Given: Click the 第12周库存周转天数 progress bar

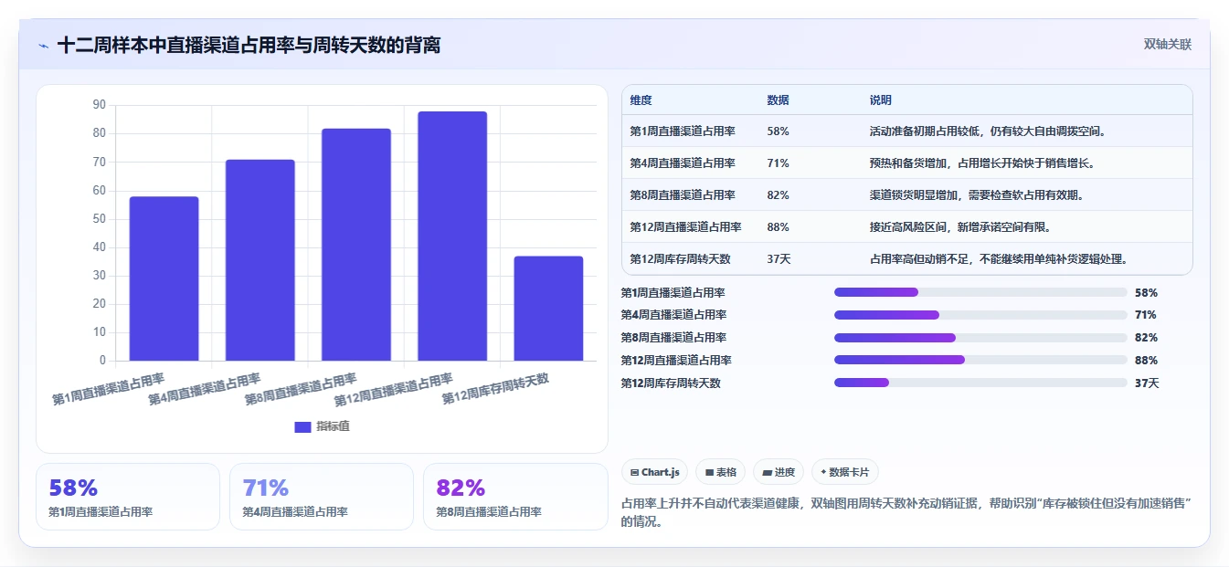Looking at the screenshot, I should point(980,383).
